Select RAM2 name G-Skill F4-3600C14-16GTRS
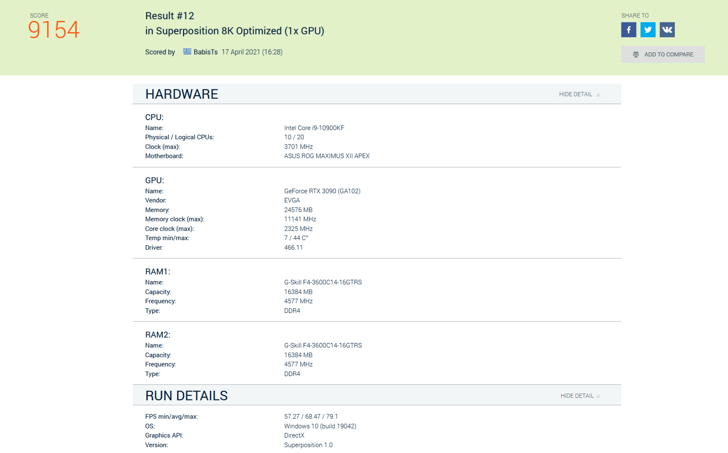This screenshot has height=453, width=728. pyautogui.click(x=323, y=345)
